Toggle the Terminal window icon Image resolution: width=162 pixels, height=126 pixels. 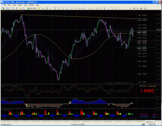pos(24,8)
